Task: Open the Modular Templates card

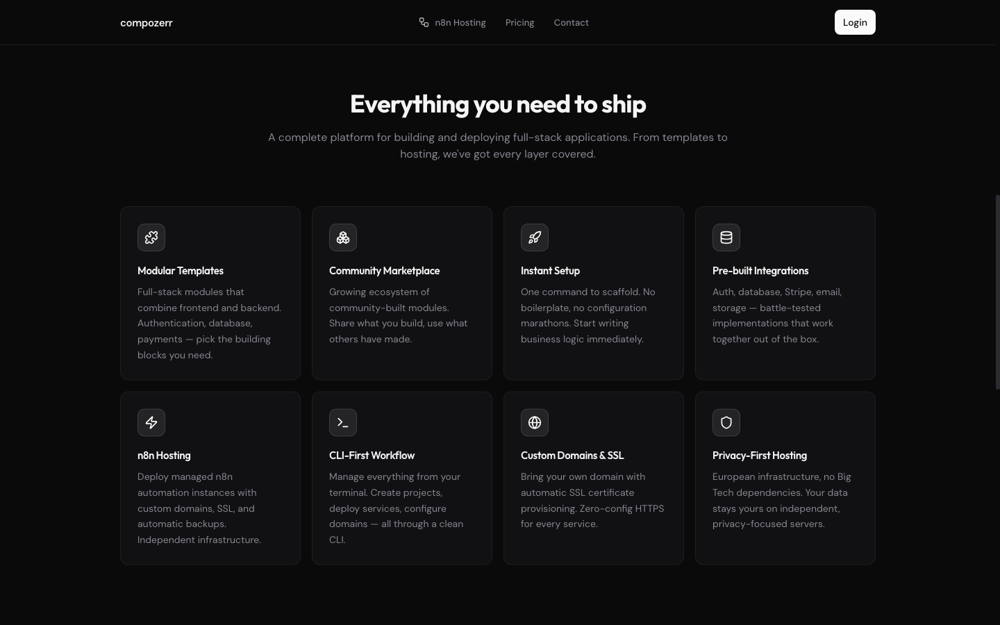Action: coord(210,292)
